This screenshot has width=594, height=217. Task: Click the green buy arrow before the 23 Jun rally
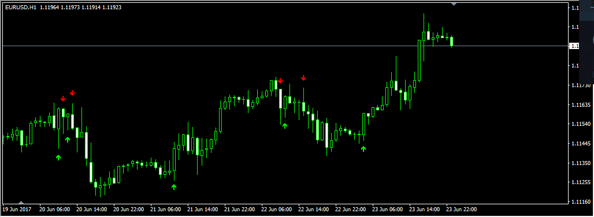(363, 149)
